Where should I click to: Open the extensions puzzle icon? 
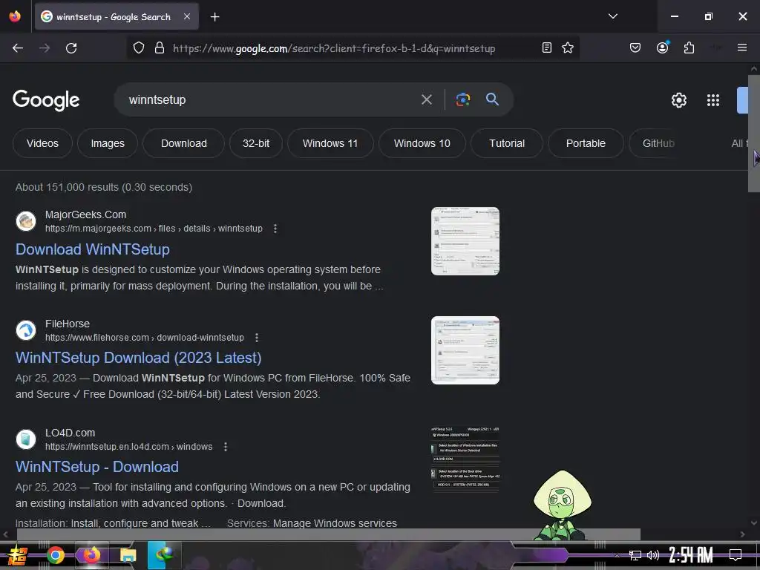pyautogui.click(x=689, y=47)
